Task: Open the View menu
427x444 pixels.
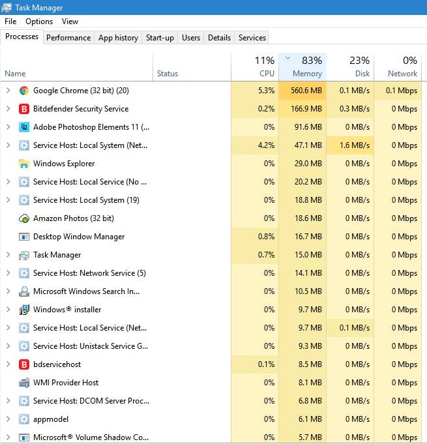Action: pyautogui.click(x=70, y=22)
